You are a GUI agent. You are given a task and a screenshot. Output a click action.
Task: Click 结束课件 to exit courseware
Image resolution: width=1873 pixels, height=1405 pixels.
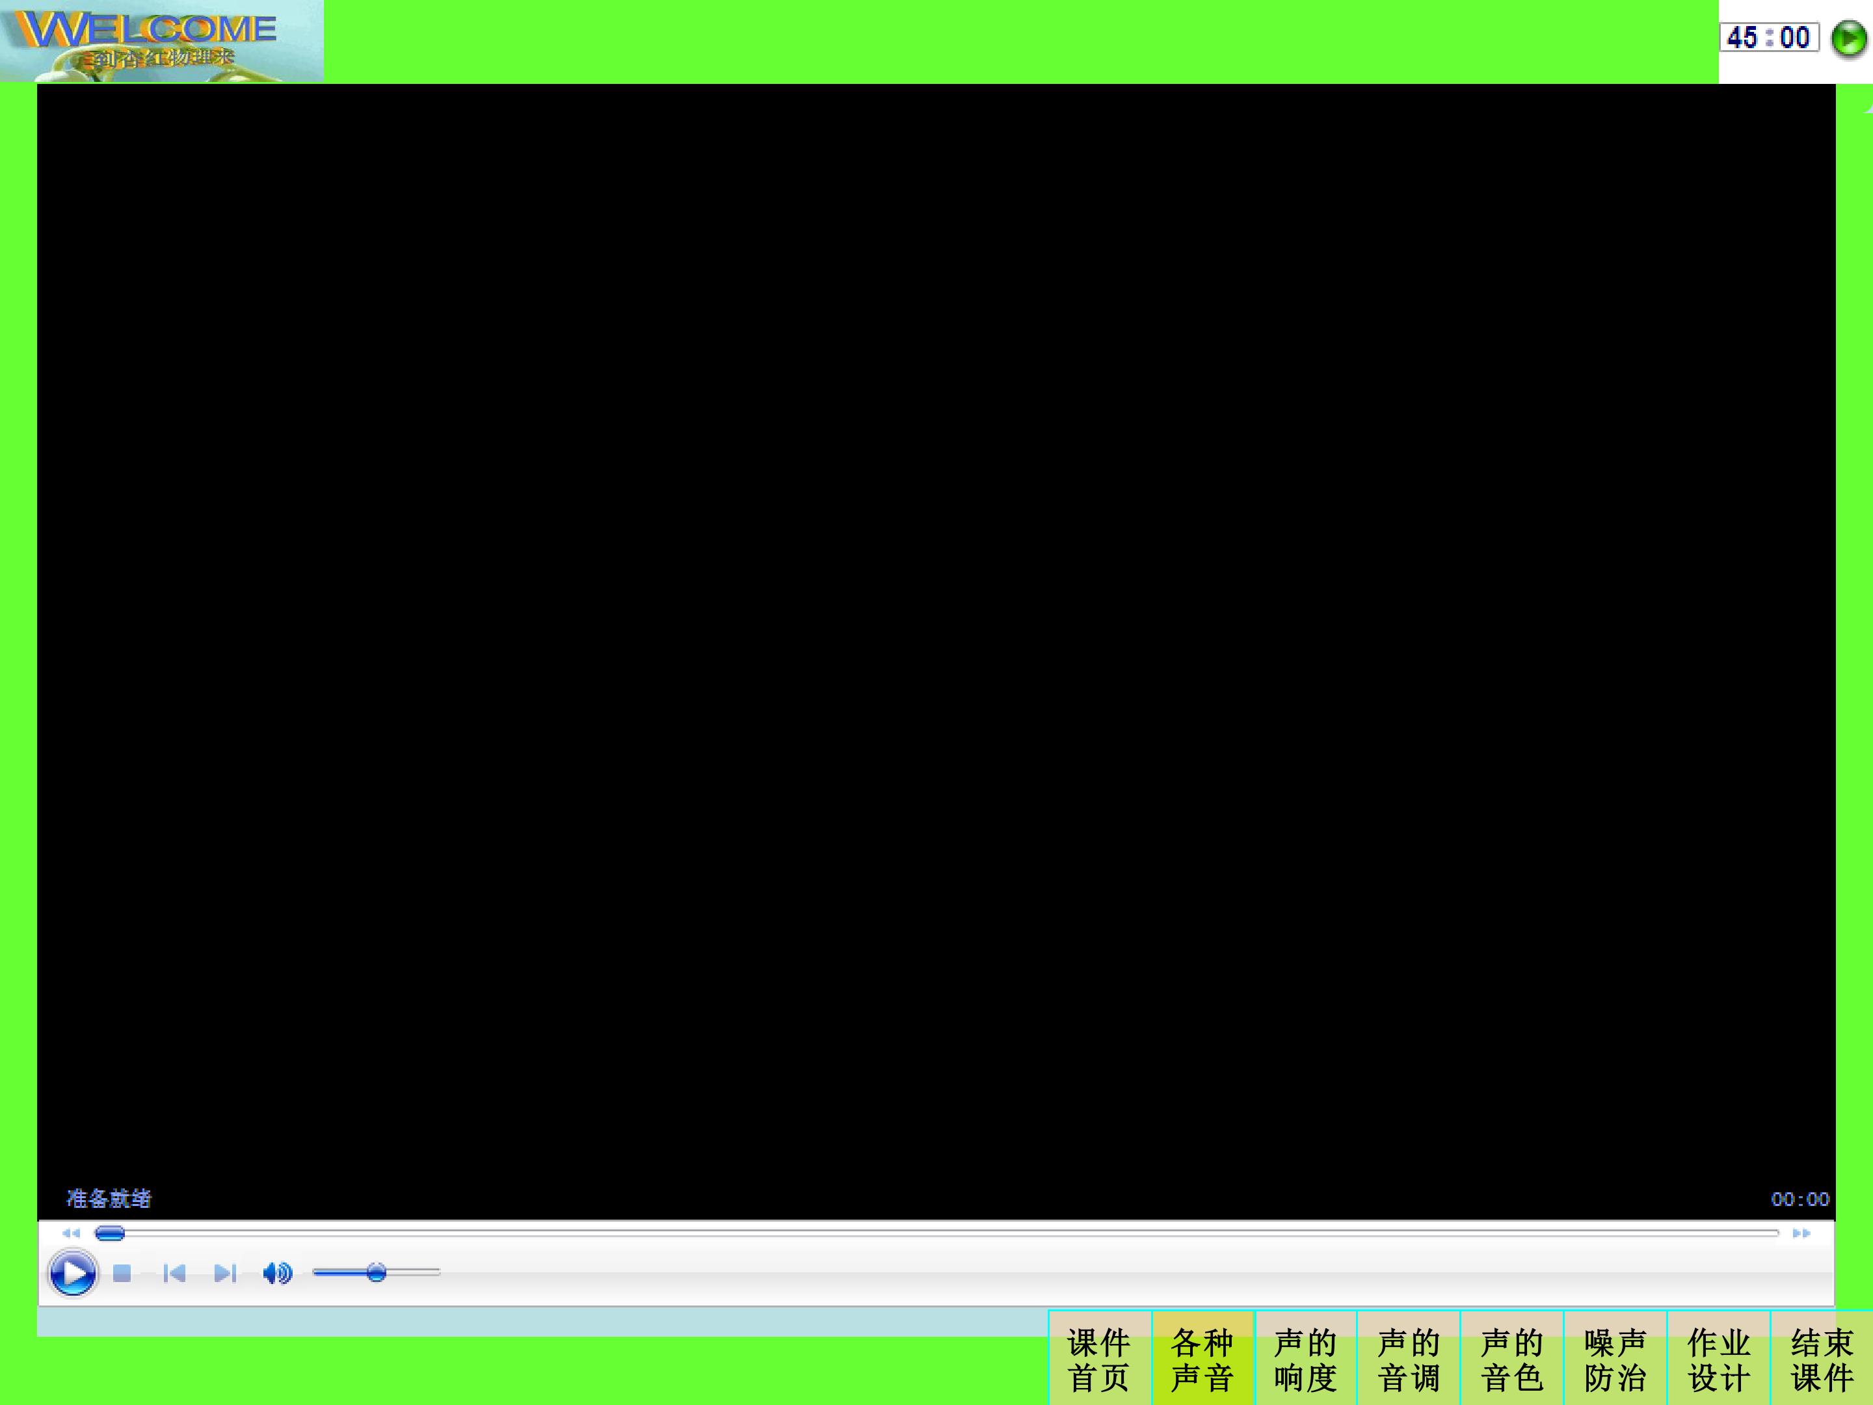point(1822,1359)
